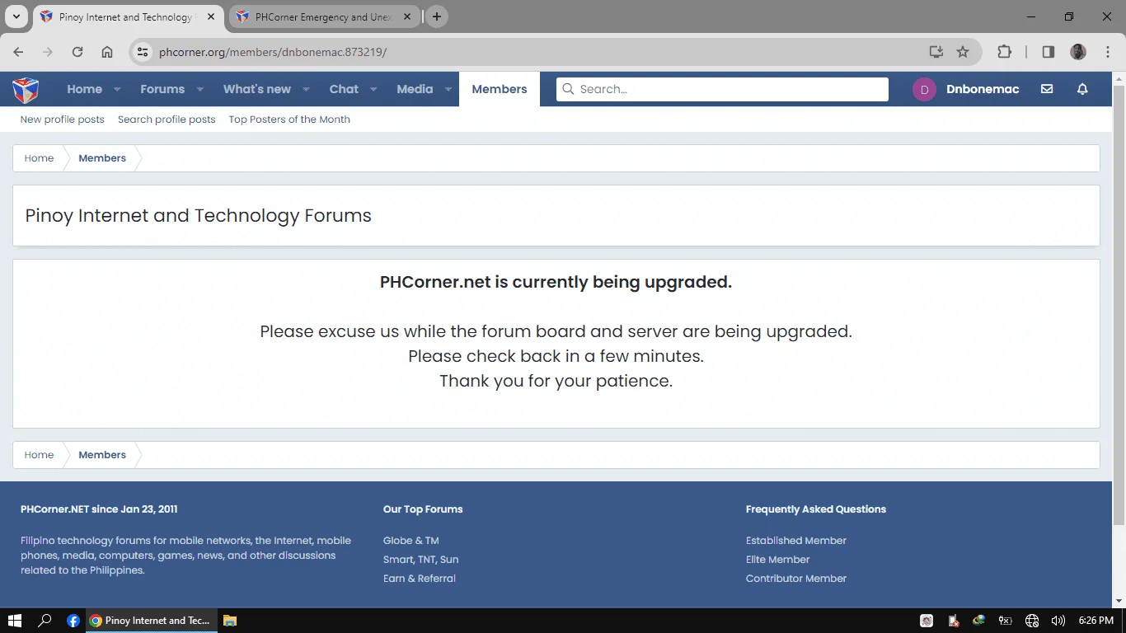
Task: Open the tab search dropdown arrow
Action: click(16, 16)
